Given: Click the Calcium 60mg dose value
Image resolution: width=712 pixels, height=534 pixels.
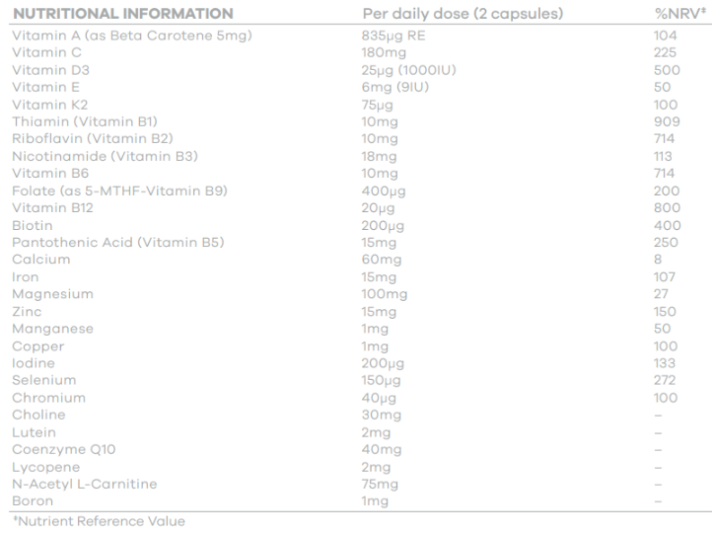Looking at the screenshot, I should click(x=380, y=260).
